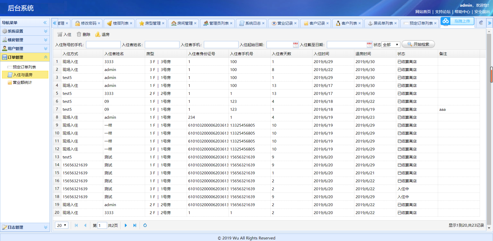The width and height of the screenshot is (493, 241).
Task: Go to last page of results
Action: click(135, 225)
